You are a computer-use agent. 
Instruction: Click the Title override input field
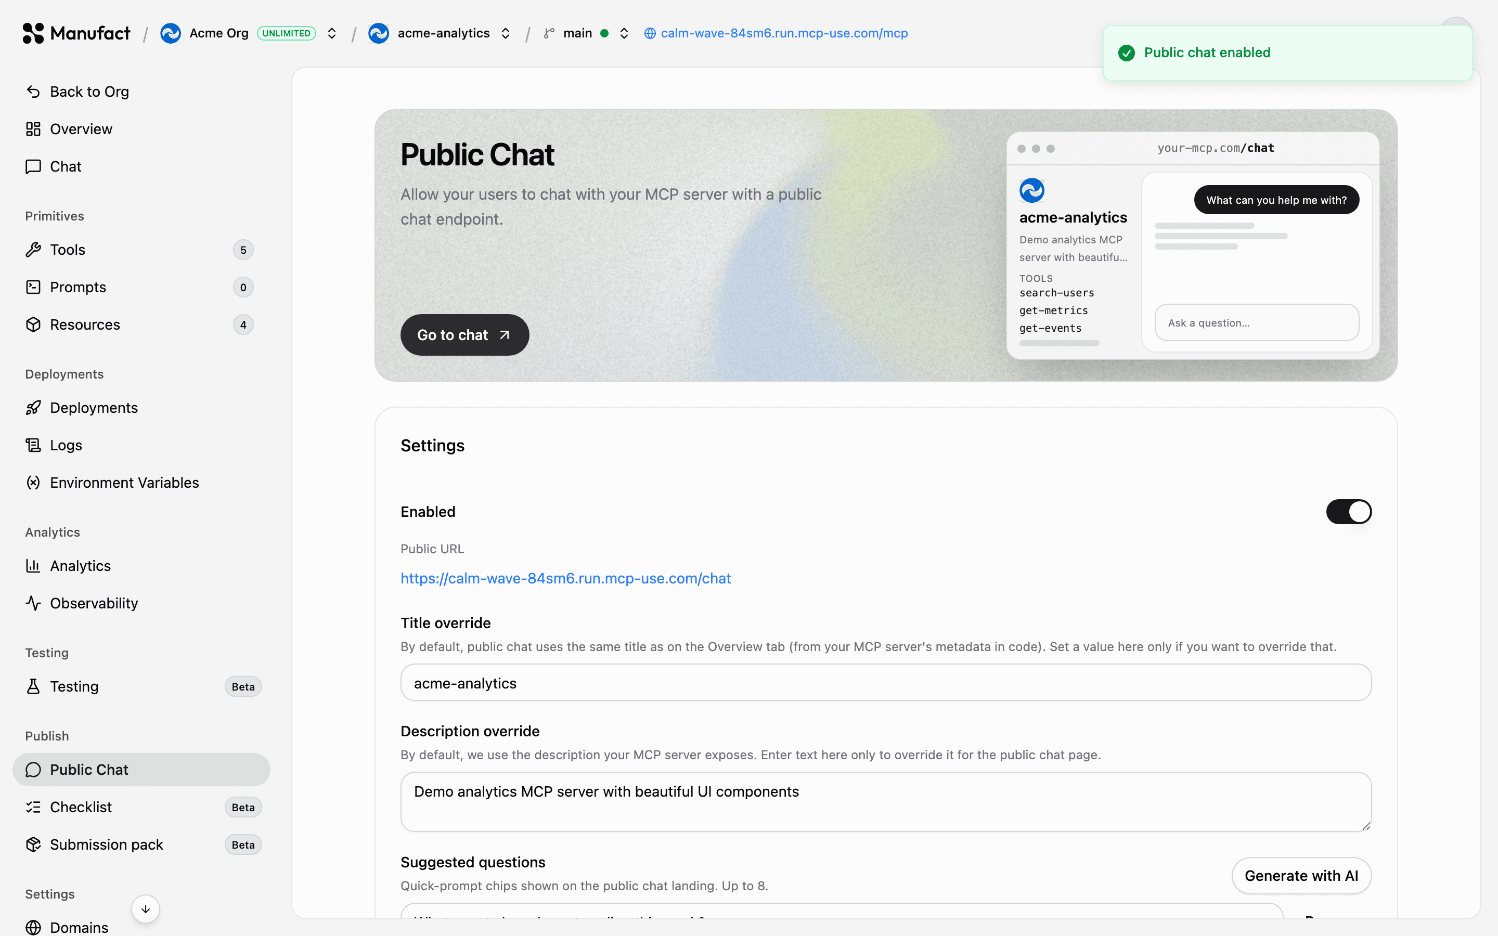coord(886,683)
